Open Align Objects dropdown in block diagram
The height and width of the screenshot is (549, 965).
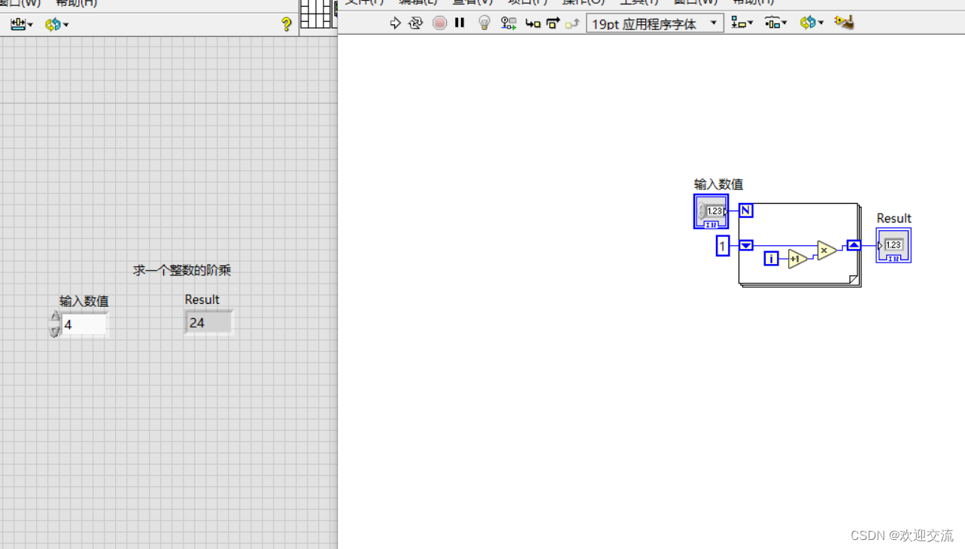[742, 23]
